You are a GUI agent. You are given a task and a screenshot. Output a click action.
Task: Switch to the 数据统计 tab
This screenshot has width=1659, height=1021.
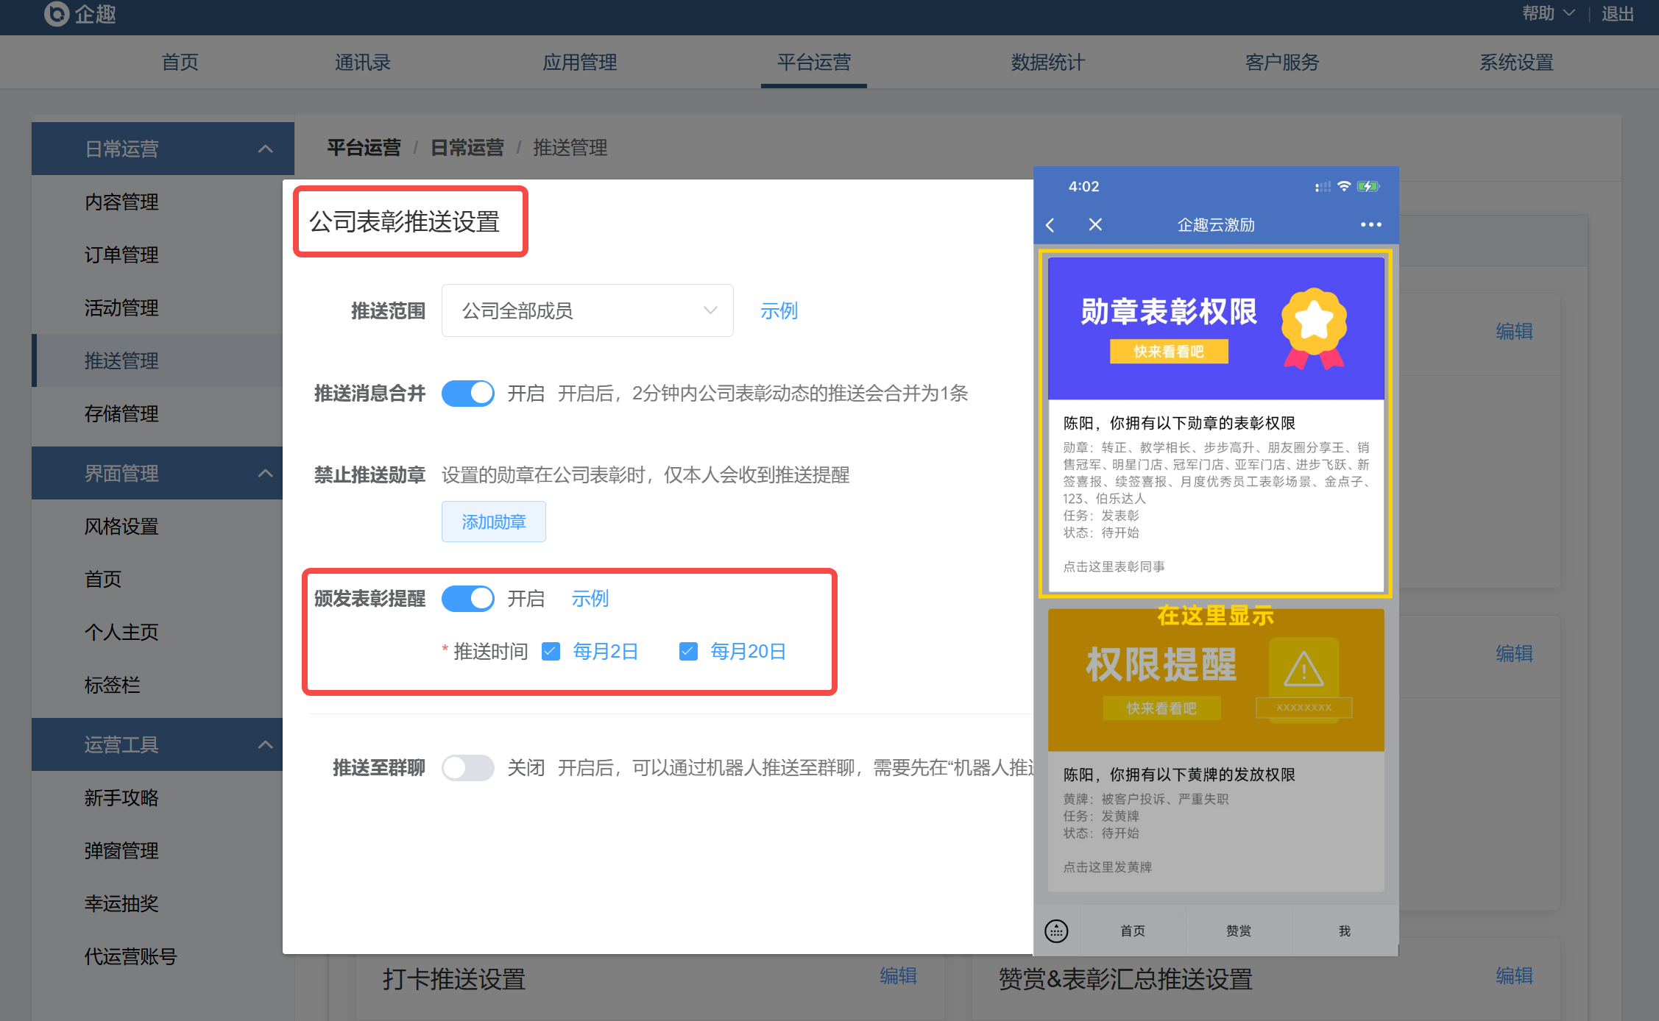click(x=1047, y=63)
